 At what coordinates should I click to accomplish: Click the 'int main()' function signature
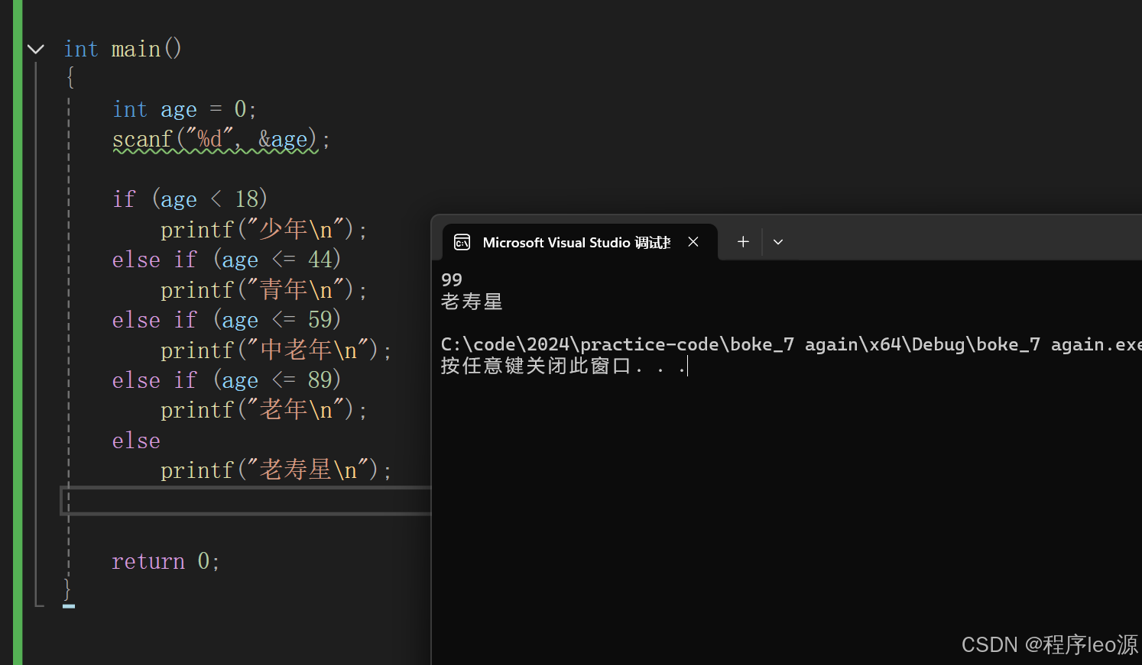click(x=122, y=50)
